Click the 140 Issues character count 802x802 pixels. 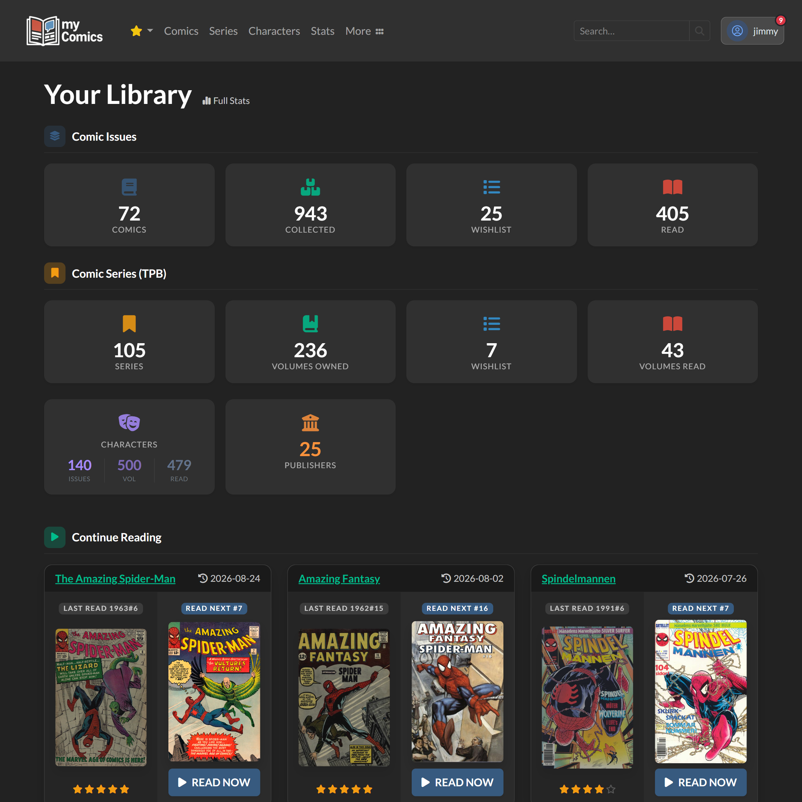tap(79, 470)
